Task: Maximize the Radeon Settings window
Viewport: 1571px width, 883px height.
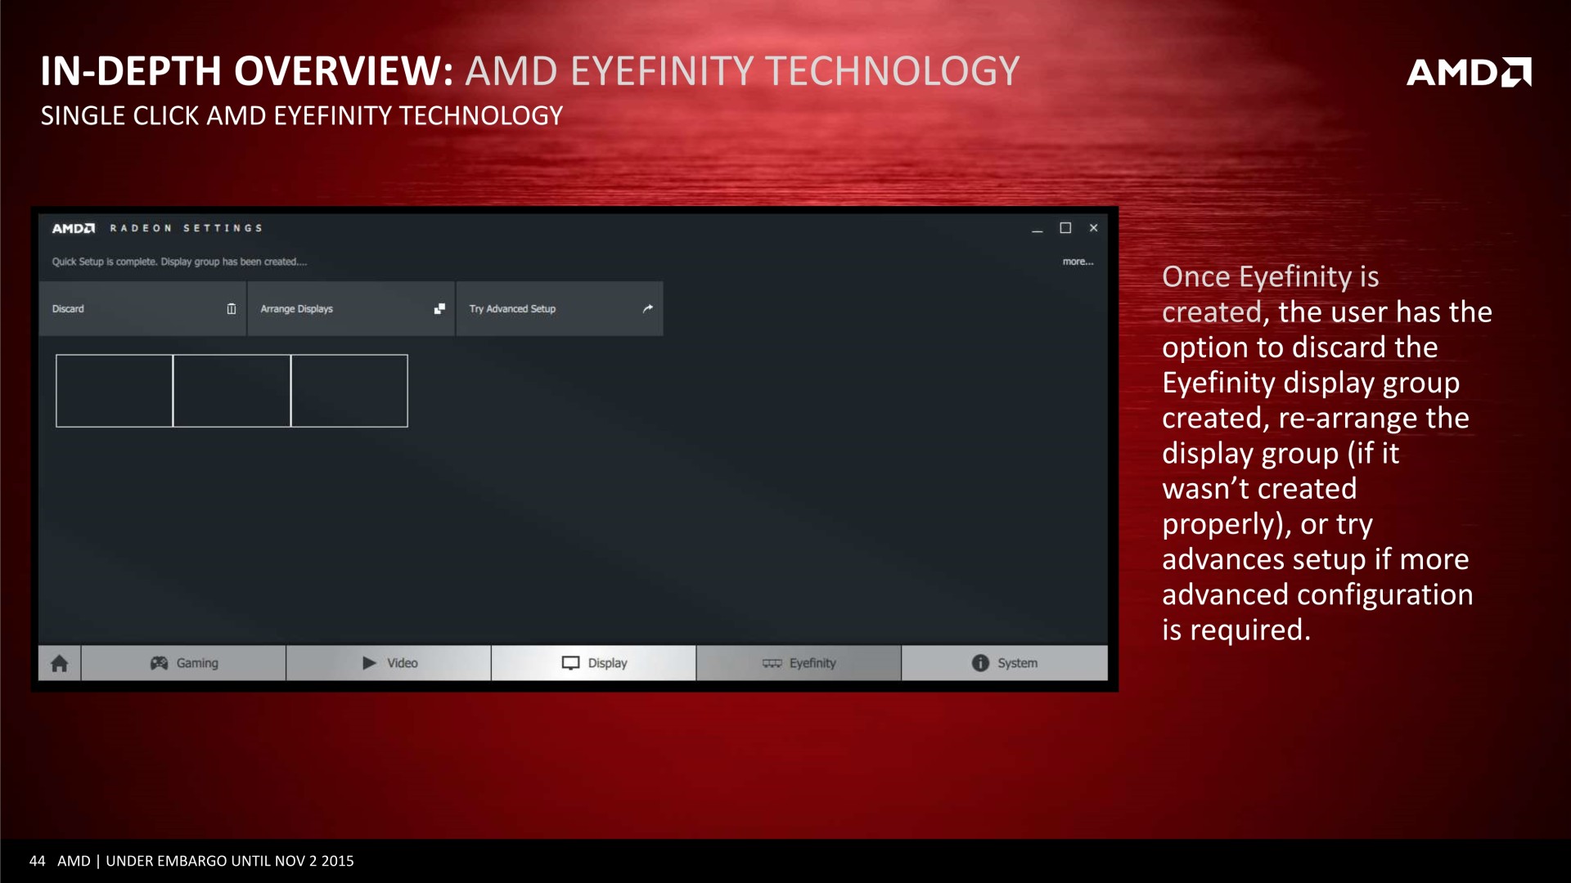Action: pos(1065,228)
